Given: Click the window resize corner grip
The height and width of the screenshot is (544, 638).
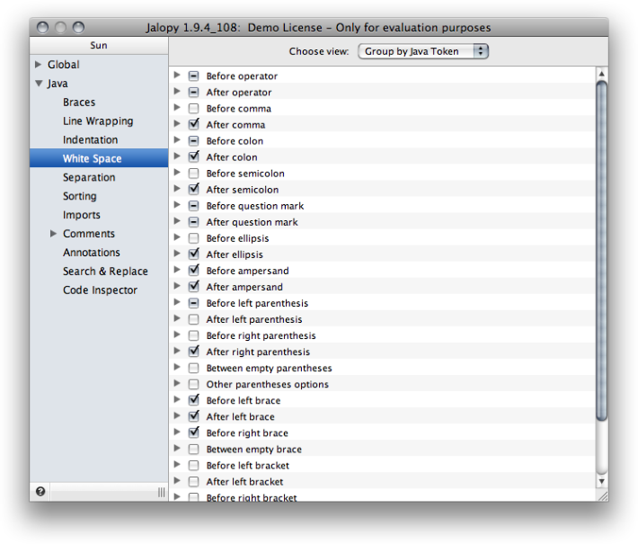Looking at the screenshot, I should (x=603, y=496).
